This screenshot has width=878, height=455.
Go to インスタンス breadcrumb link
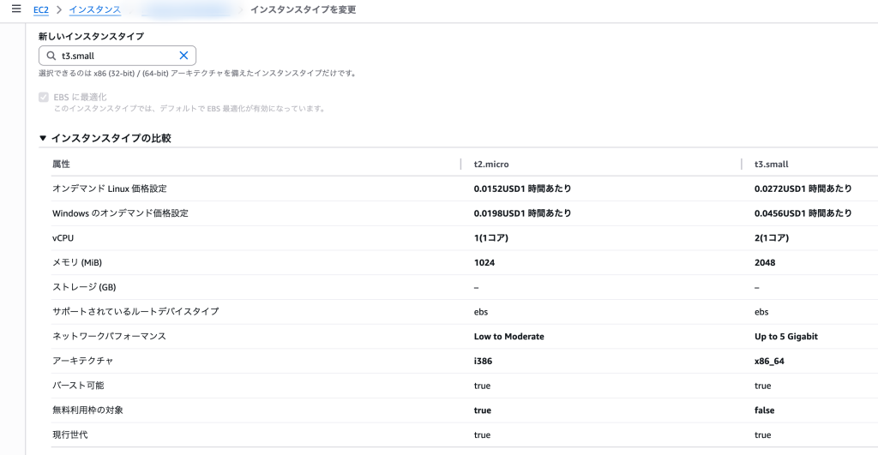[x=94, y=9]
